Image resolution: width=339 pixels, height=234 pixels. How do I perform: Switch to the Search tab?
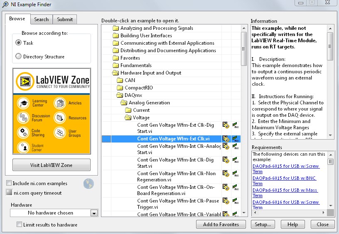pyautogui.click(x=41, y=19)
